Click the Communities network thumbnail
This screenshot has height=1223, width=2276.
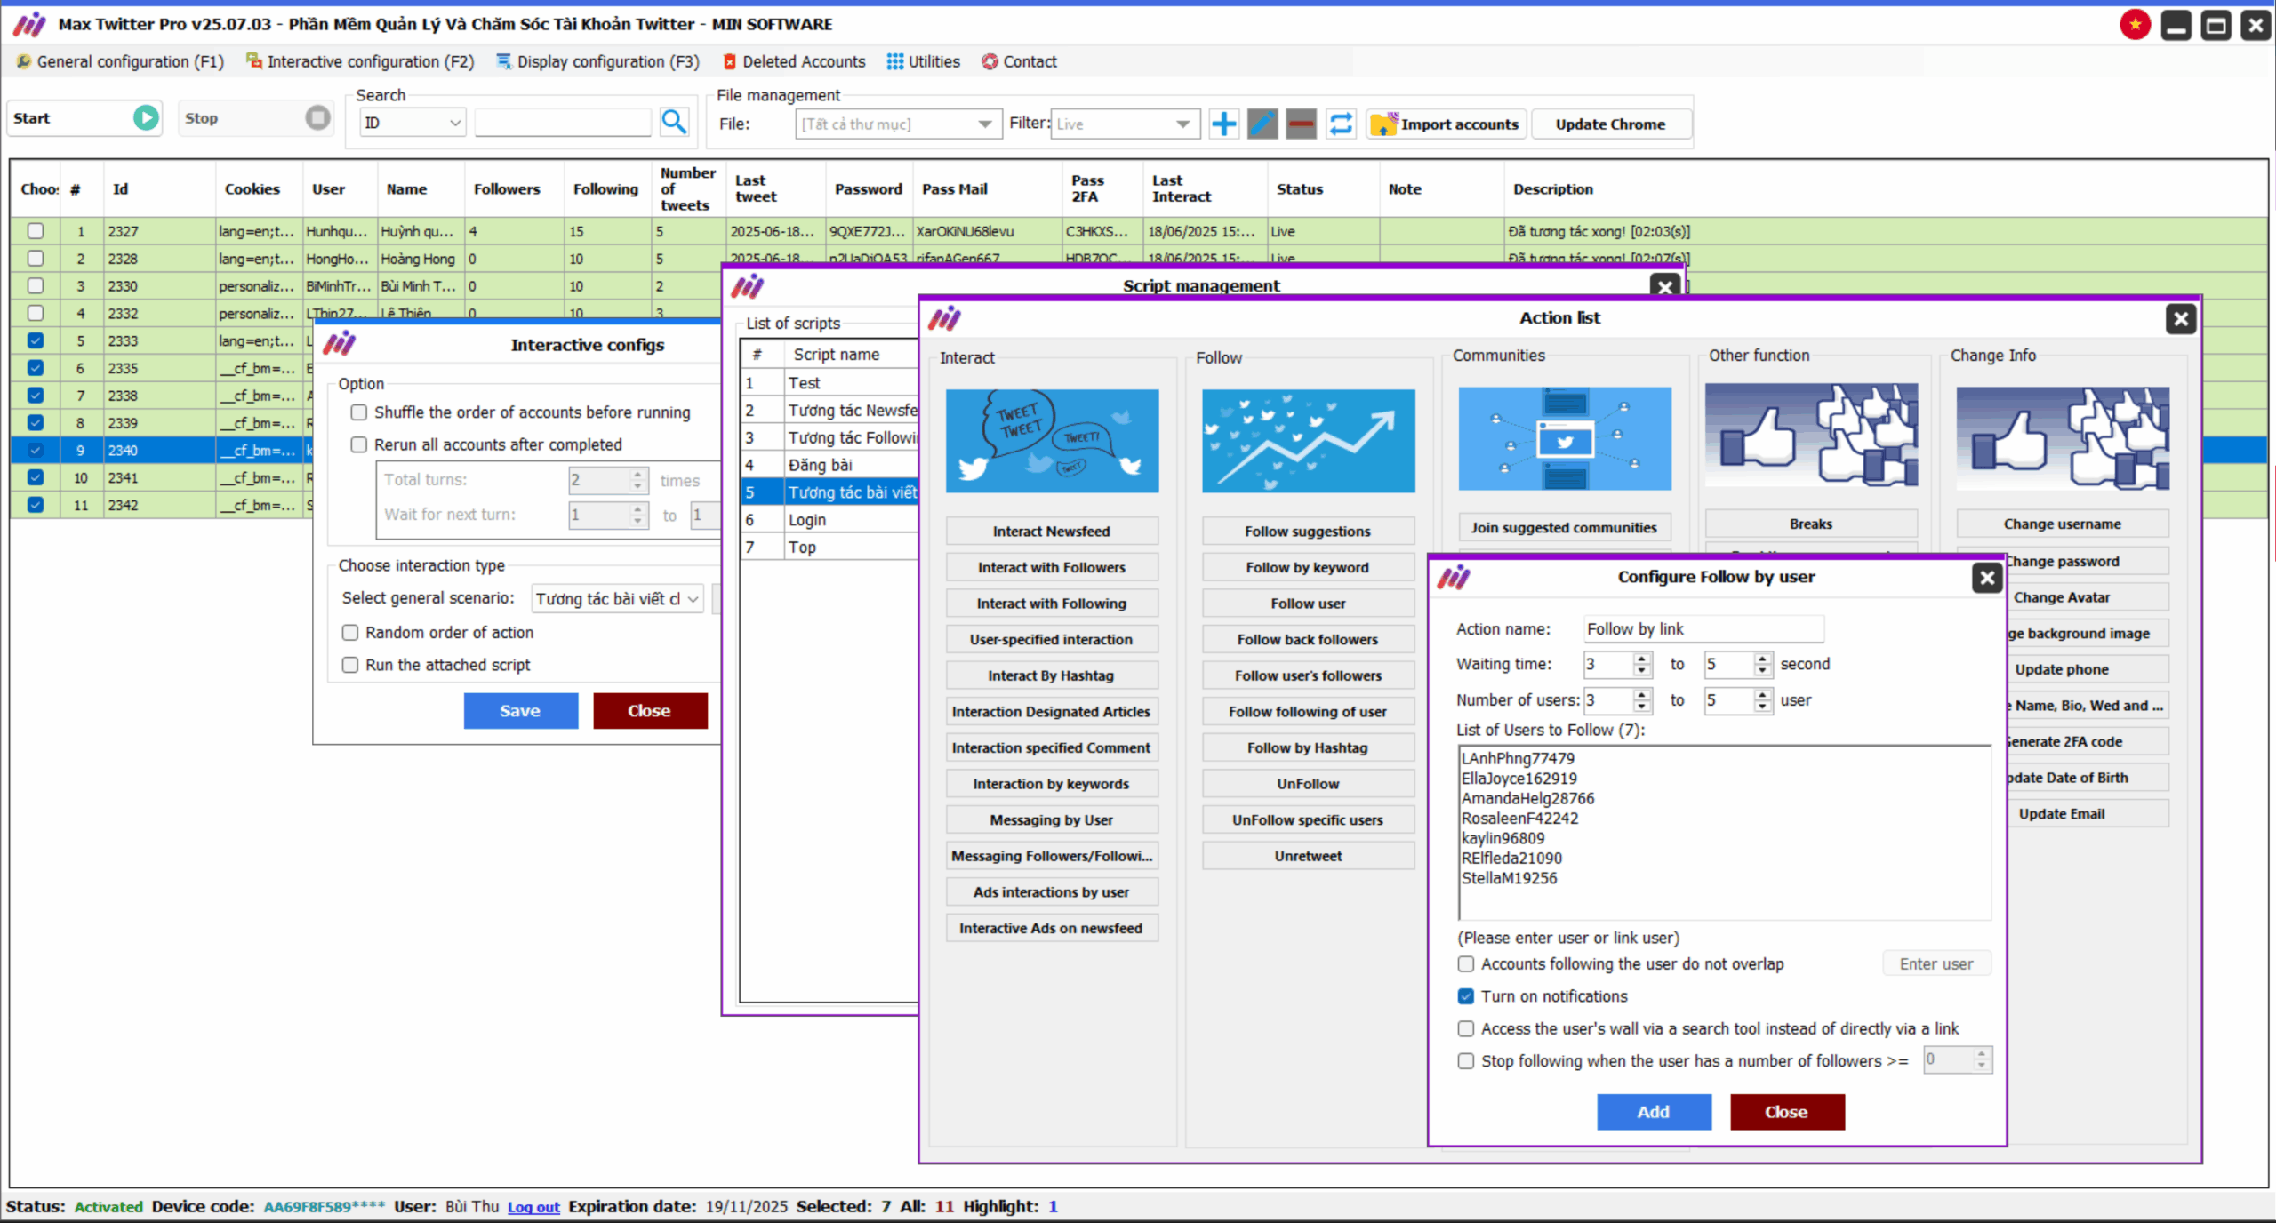point(1565,438)
